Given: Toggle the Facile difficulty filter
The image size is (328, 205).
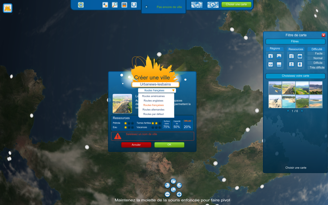Looking at the screenshot, I should [x=316, y=53].
